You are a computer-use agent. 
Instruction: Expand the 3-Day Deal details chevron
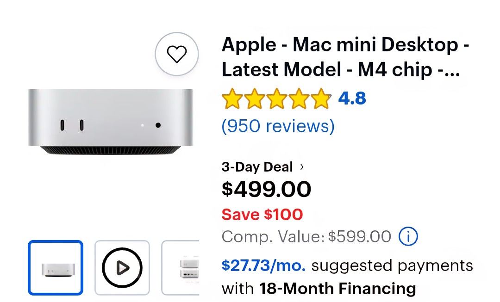(x=301, y=166)
